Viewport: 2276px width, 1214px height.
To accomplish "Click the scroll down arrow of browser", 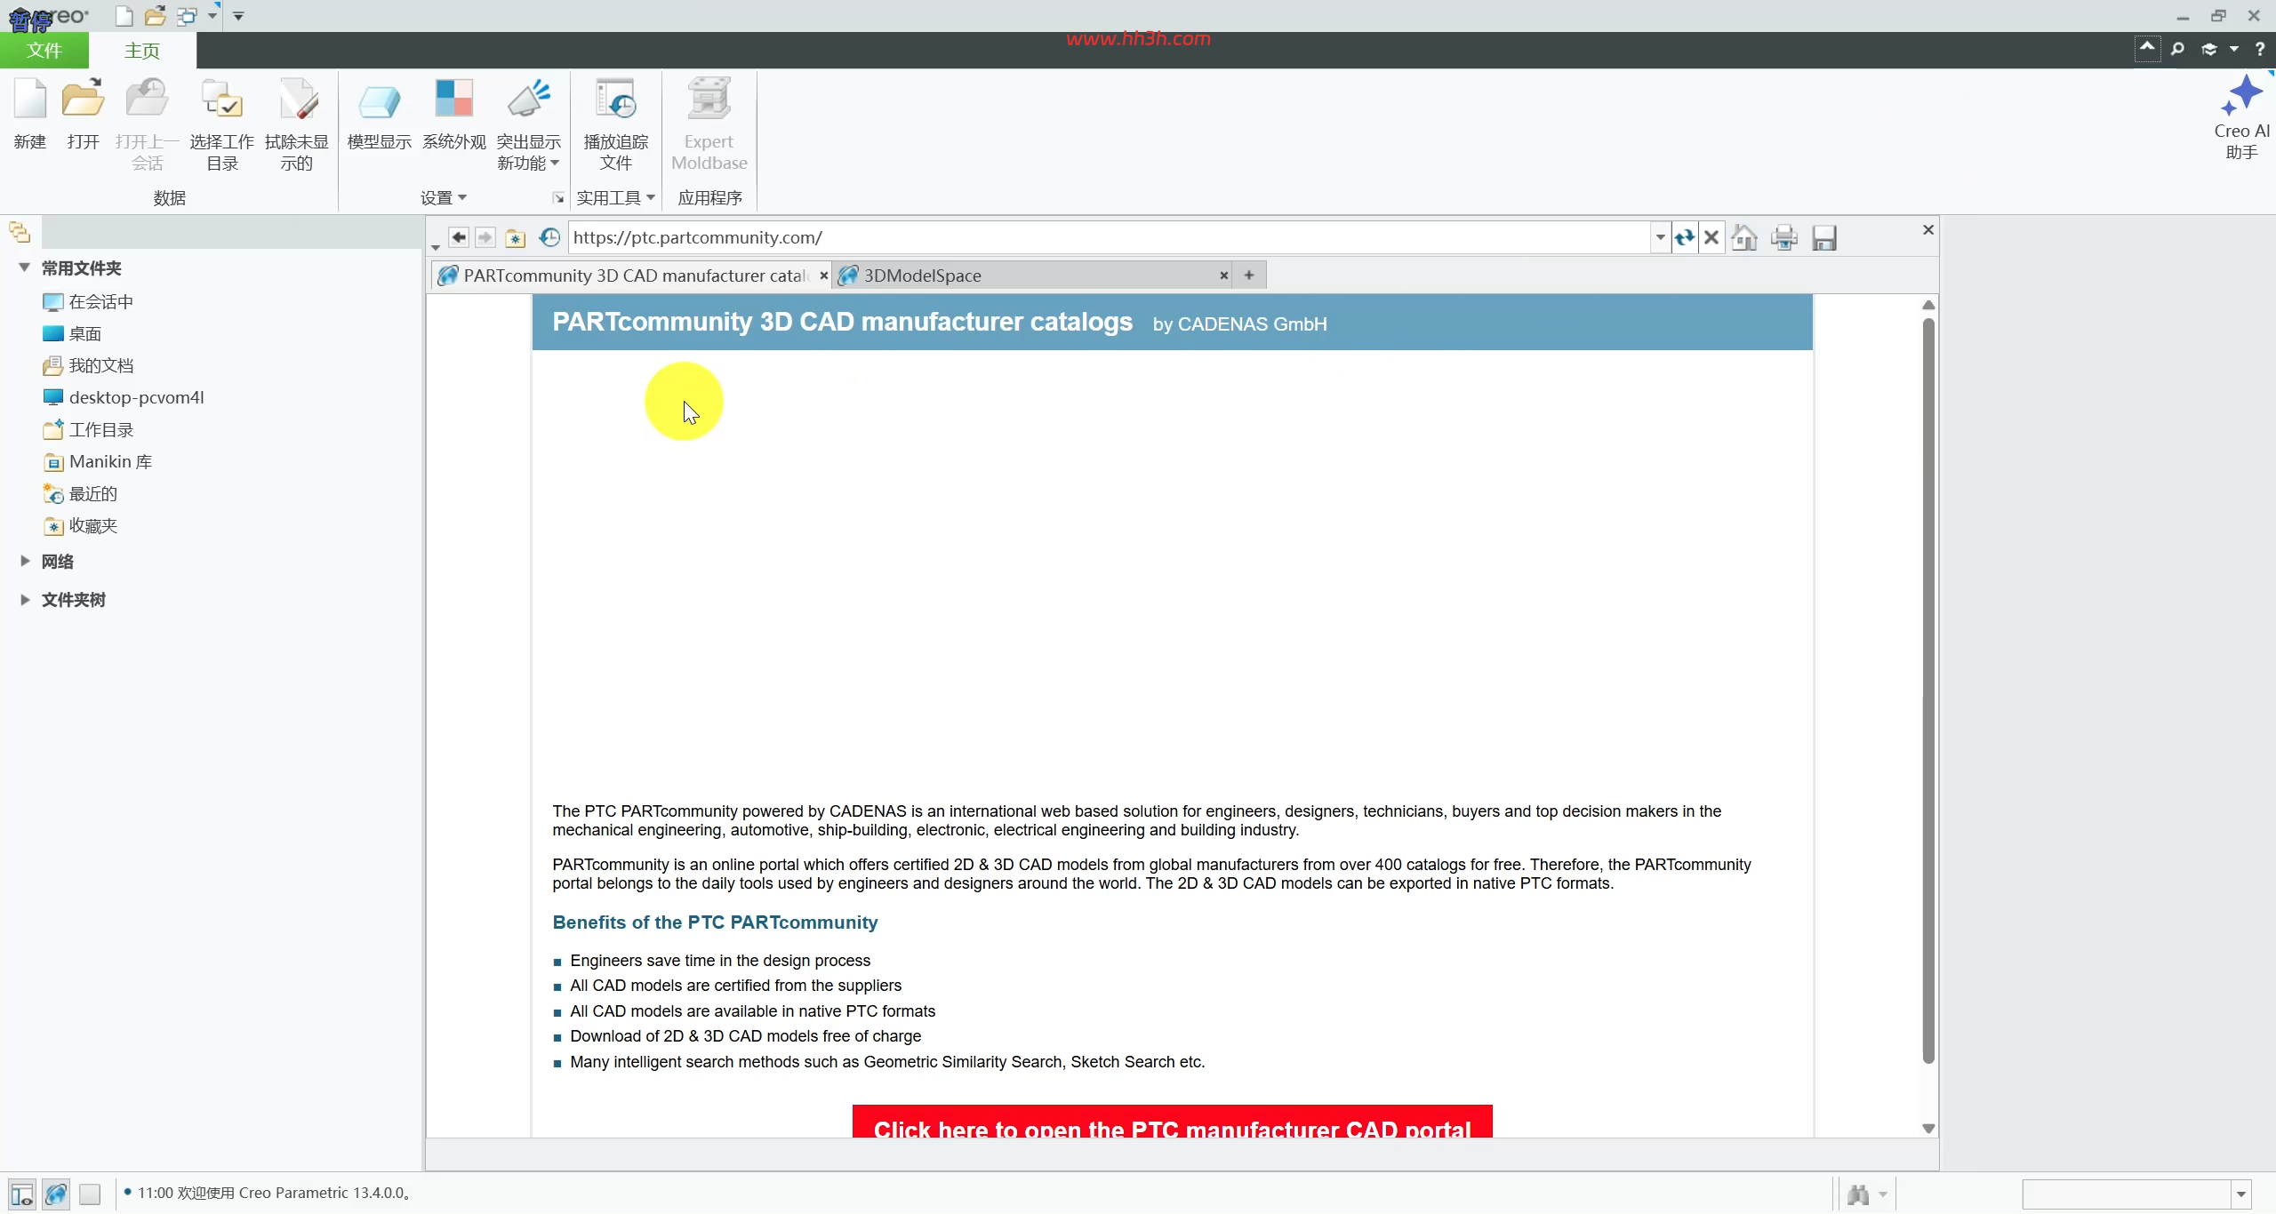I will pyautogui.click(x=1928, y=1128).
